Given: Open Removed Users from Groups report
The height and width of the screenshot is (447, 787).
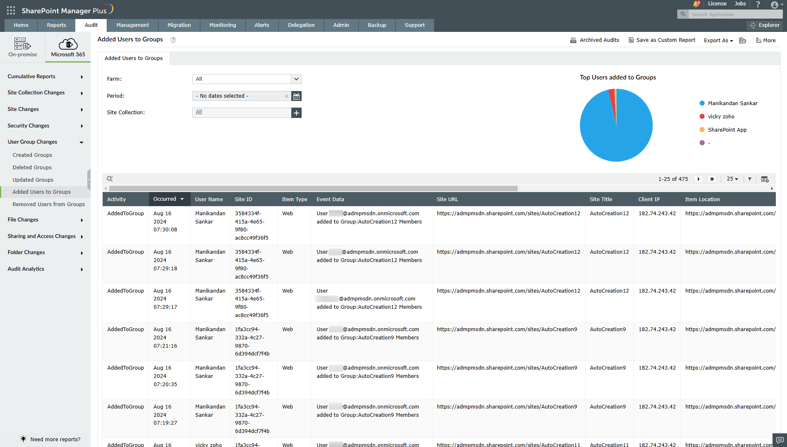Looking at the screenshot, I should click(x=49, y=204).
